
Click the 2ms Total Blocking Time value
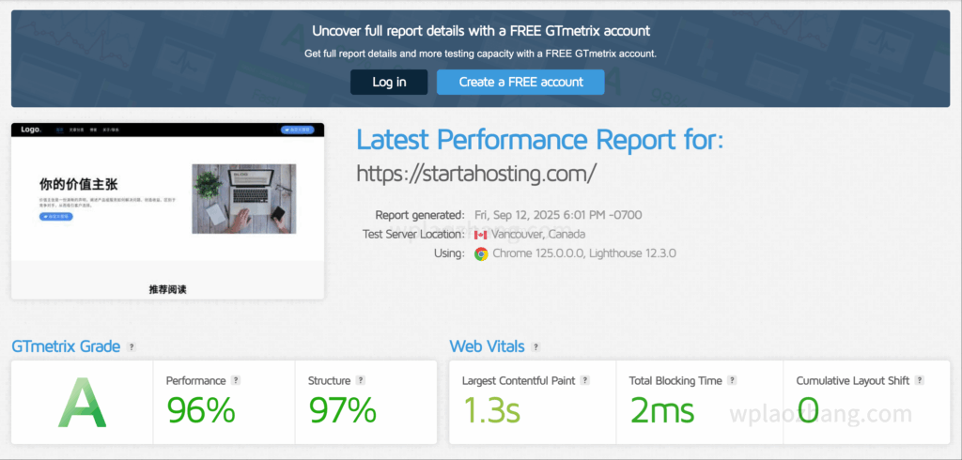(662, 410)
